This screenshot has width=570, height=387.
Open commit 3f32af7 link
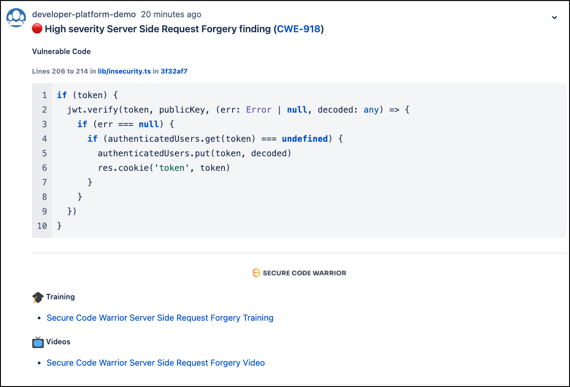coord(174,71)
